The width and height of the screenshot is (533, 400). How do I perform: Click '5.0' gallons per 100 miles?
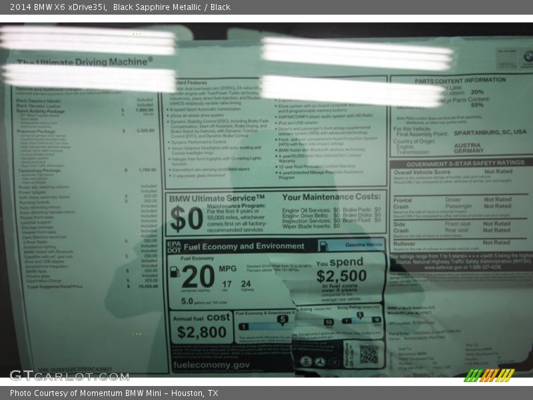187,301
